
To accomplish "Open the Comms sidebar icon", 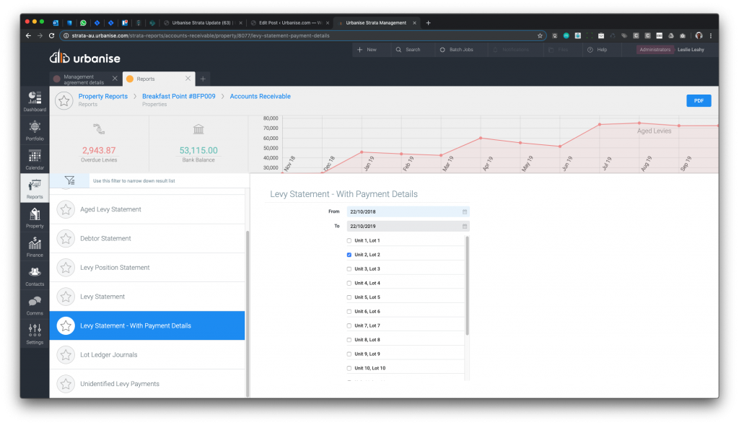I will tap(34, 303).
